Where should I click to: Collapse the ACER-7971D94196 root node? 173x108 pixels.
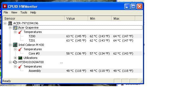pyautogui.click(x=5, y=23)
